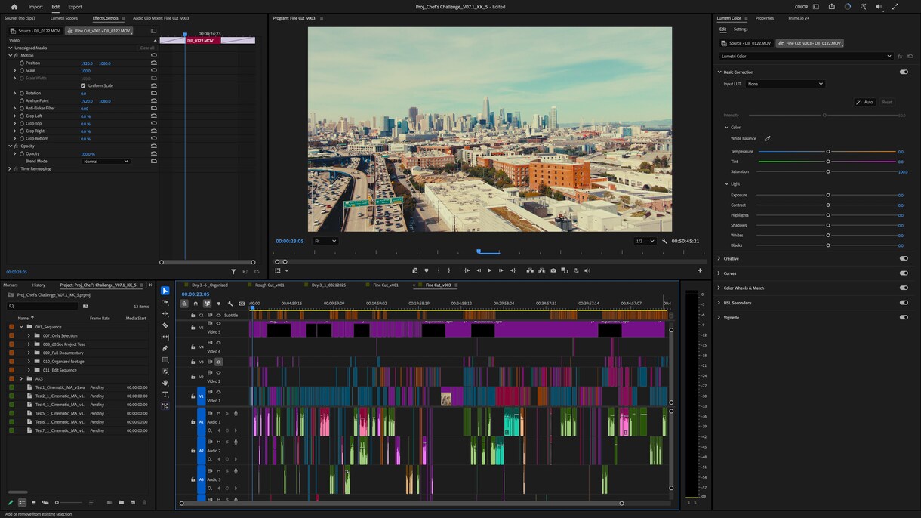The width and height of the screenshot is (921, 518).
Task: Choose the Slip tool
Action: point(165,337)
